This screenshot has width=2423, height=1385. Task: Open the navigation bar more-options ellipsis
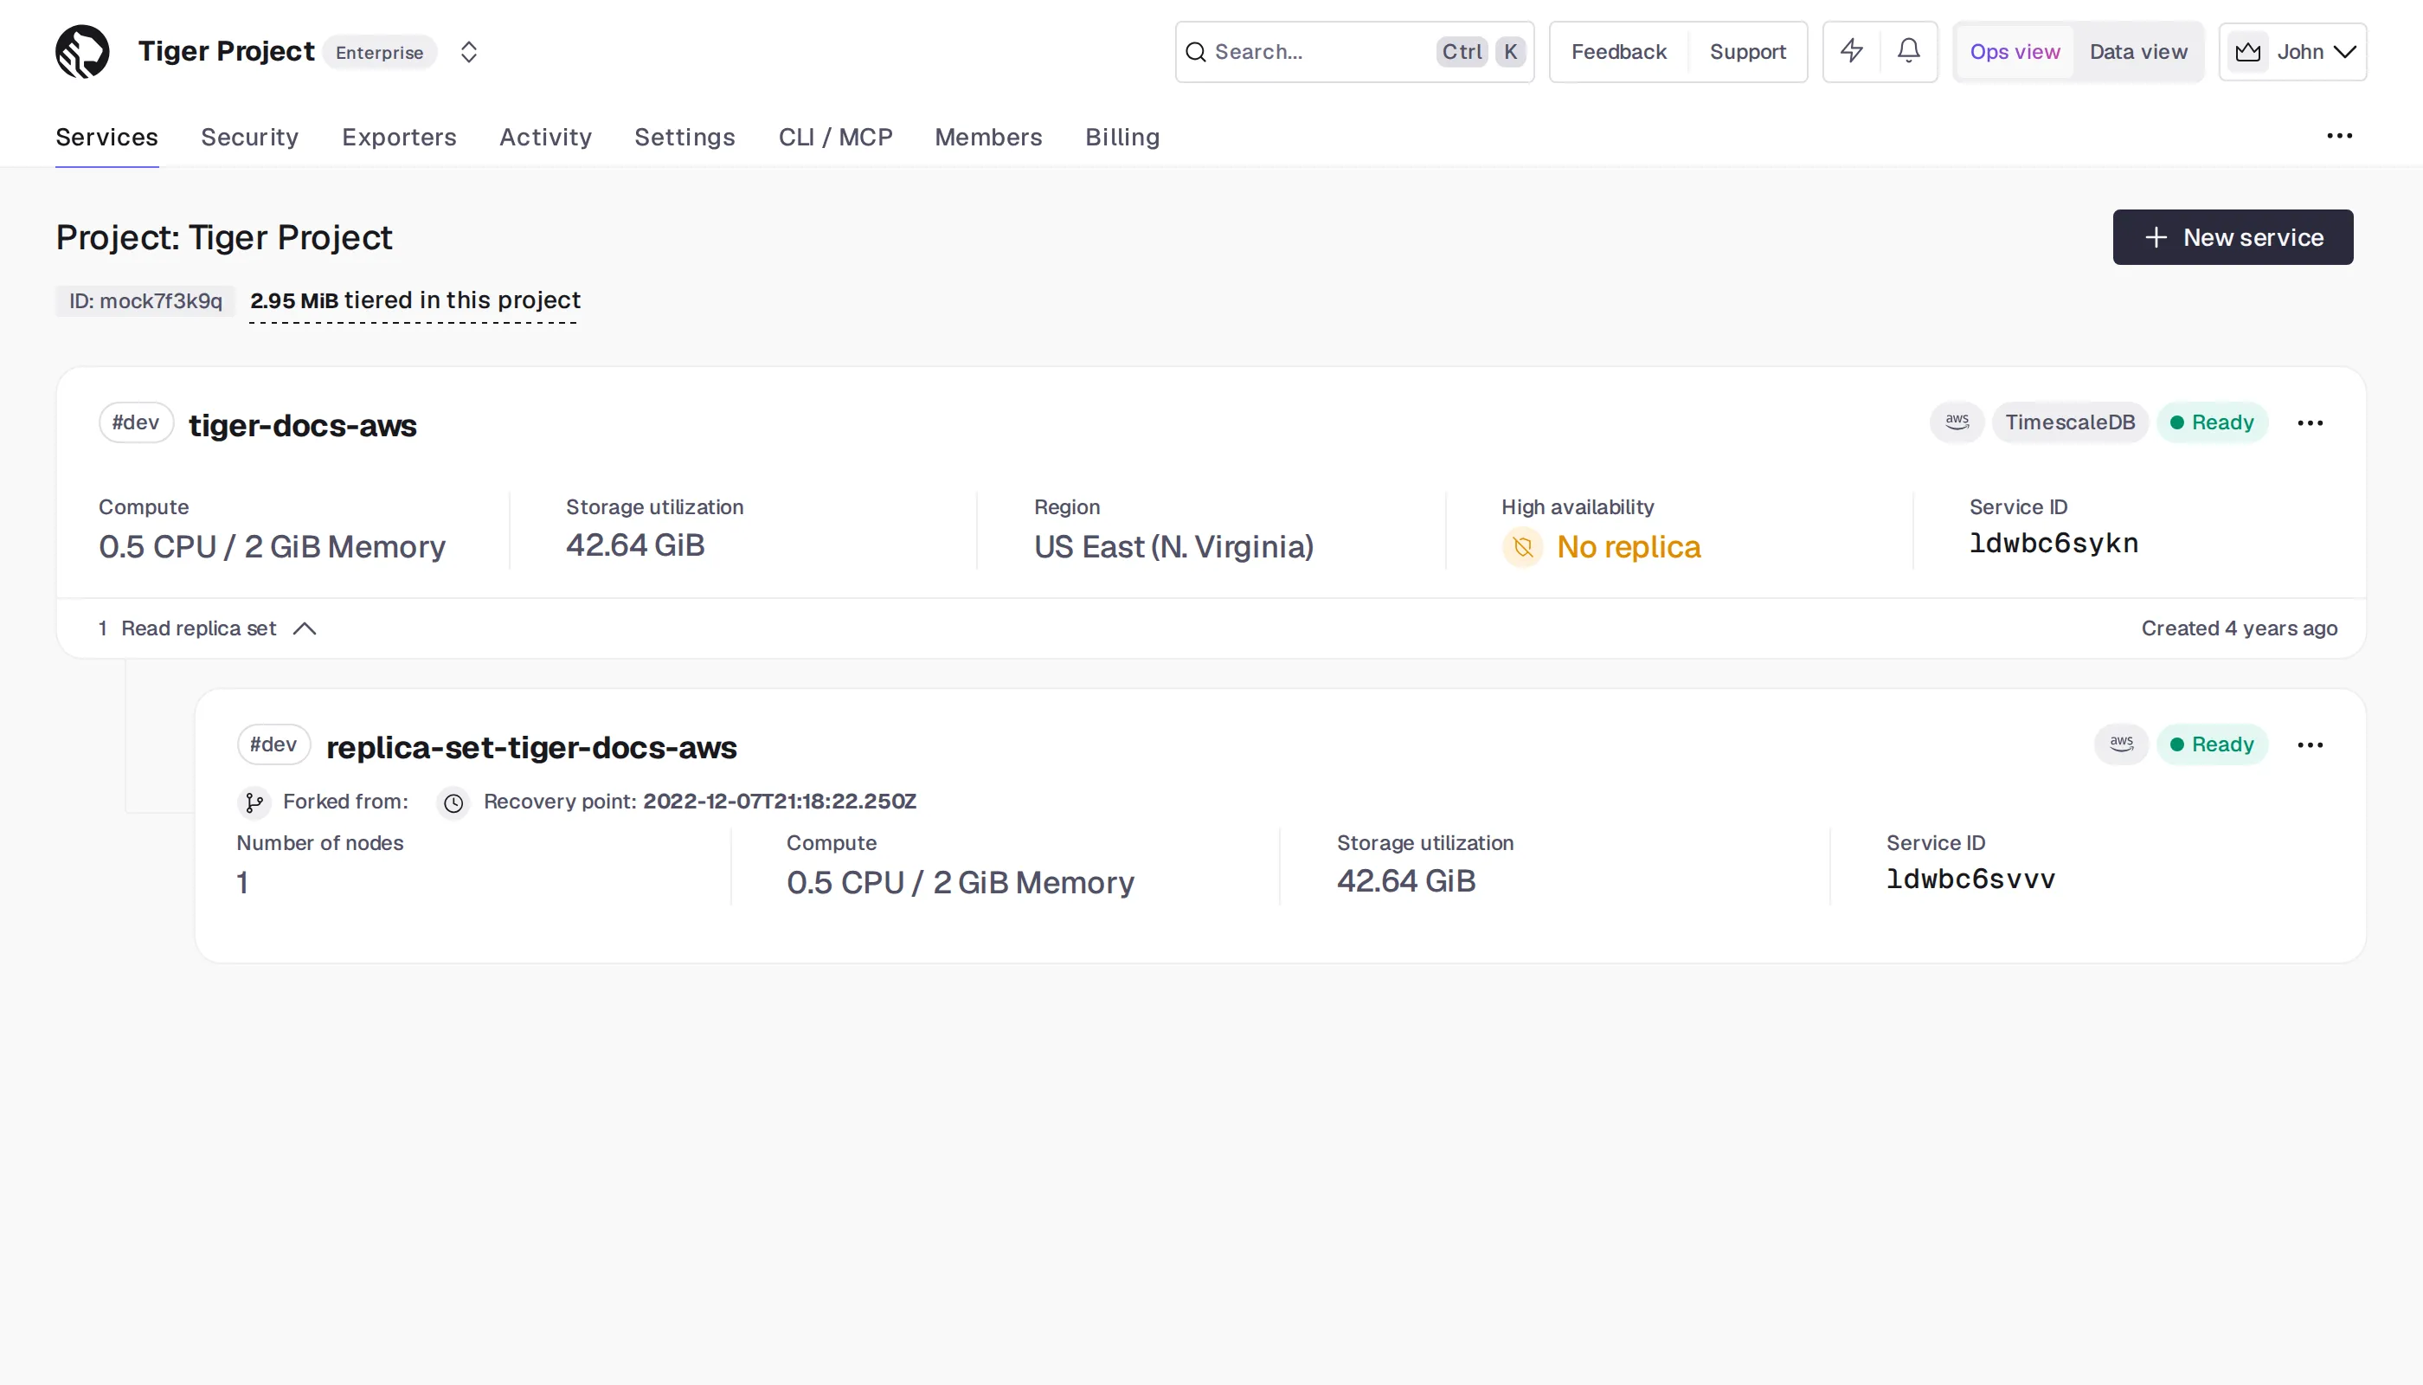click(2339, 136)
